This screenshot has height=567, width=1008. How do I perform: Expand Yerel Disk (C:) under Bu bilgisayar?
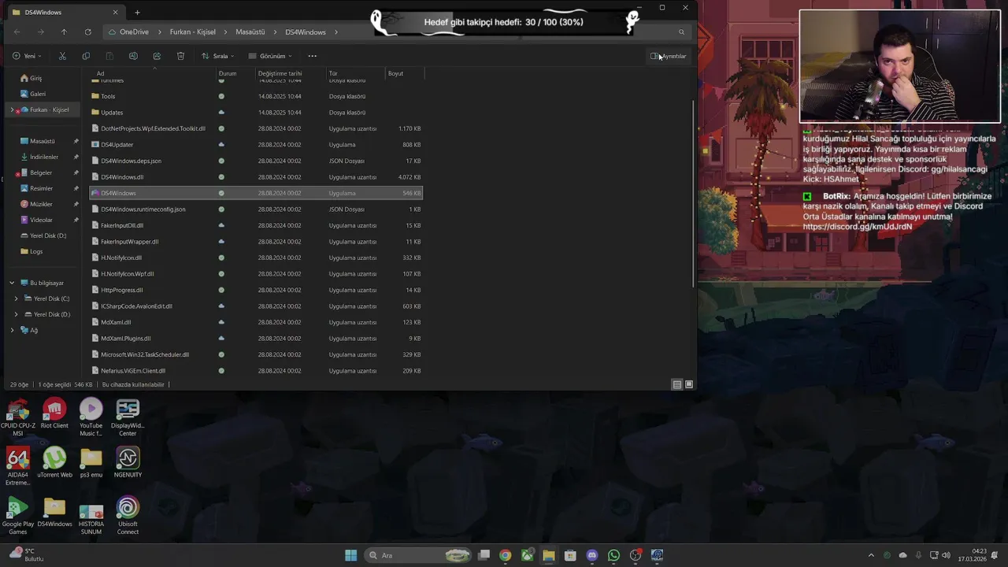17,298
